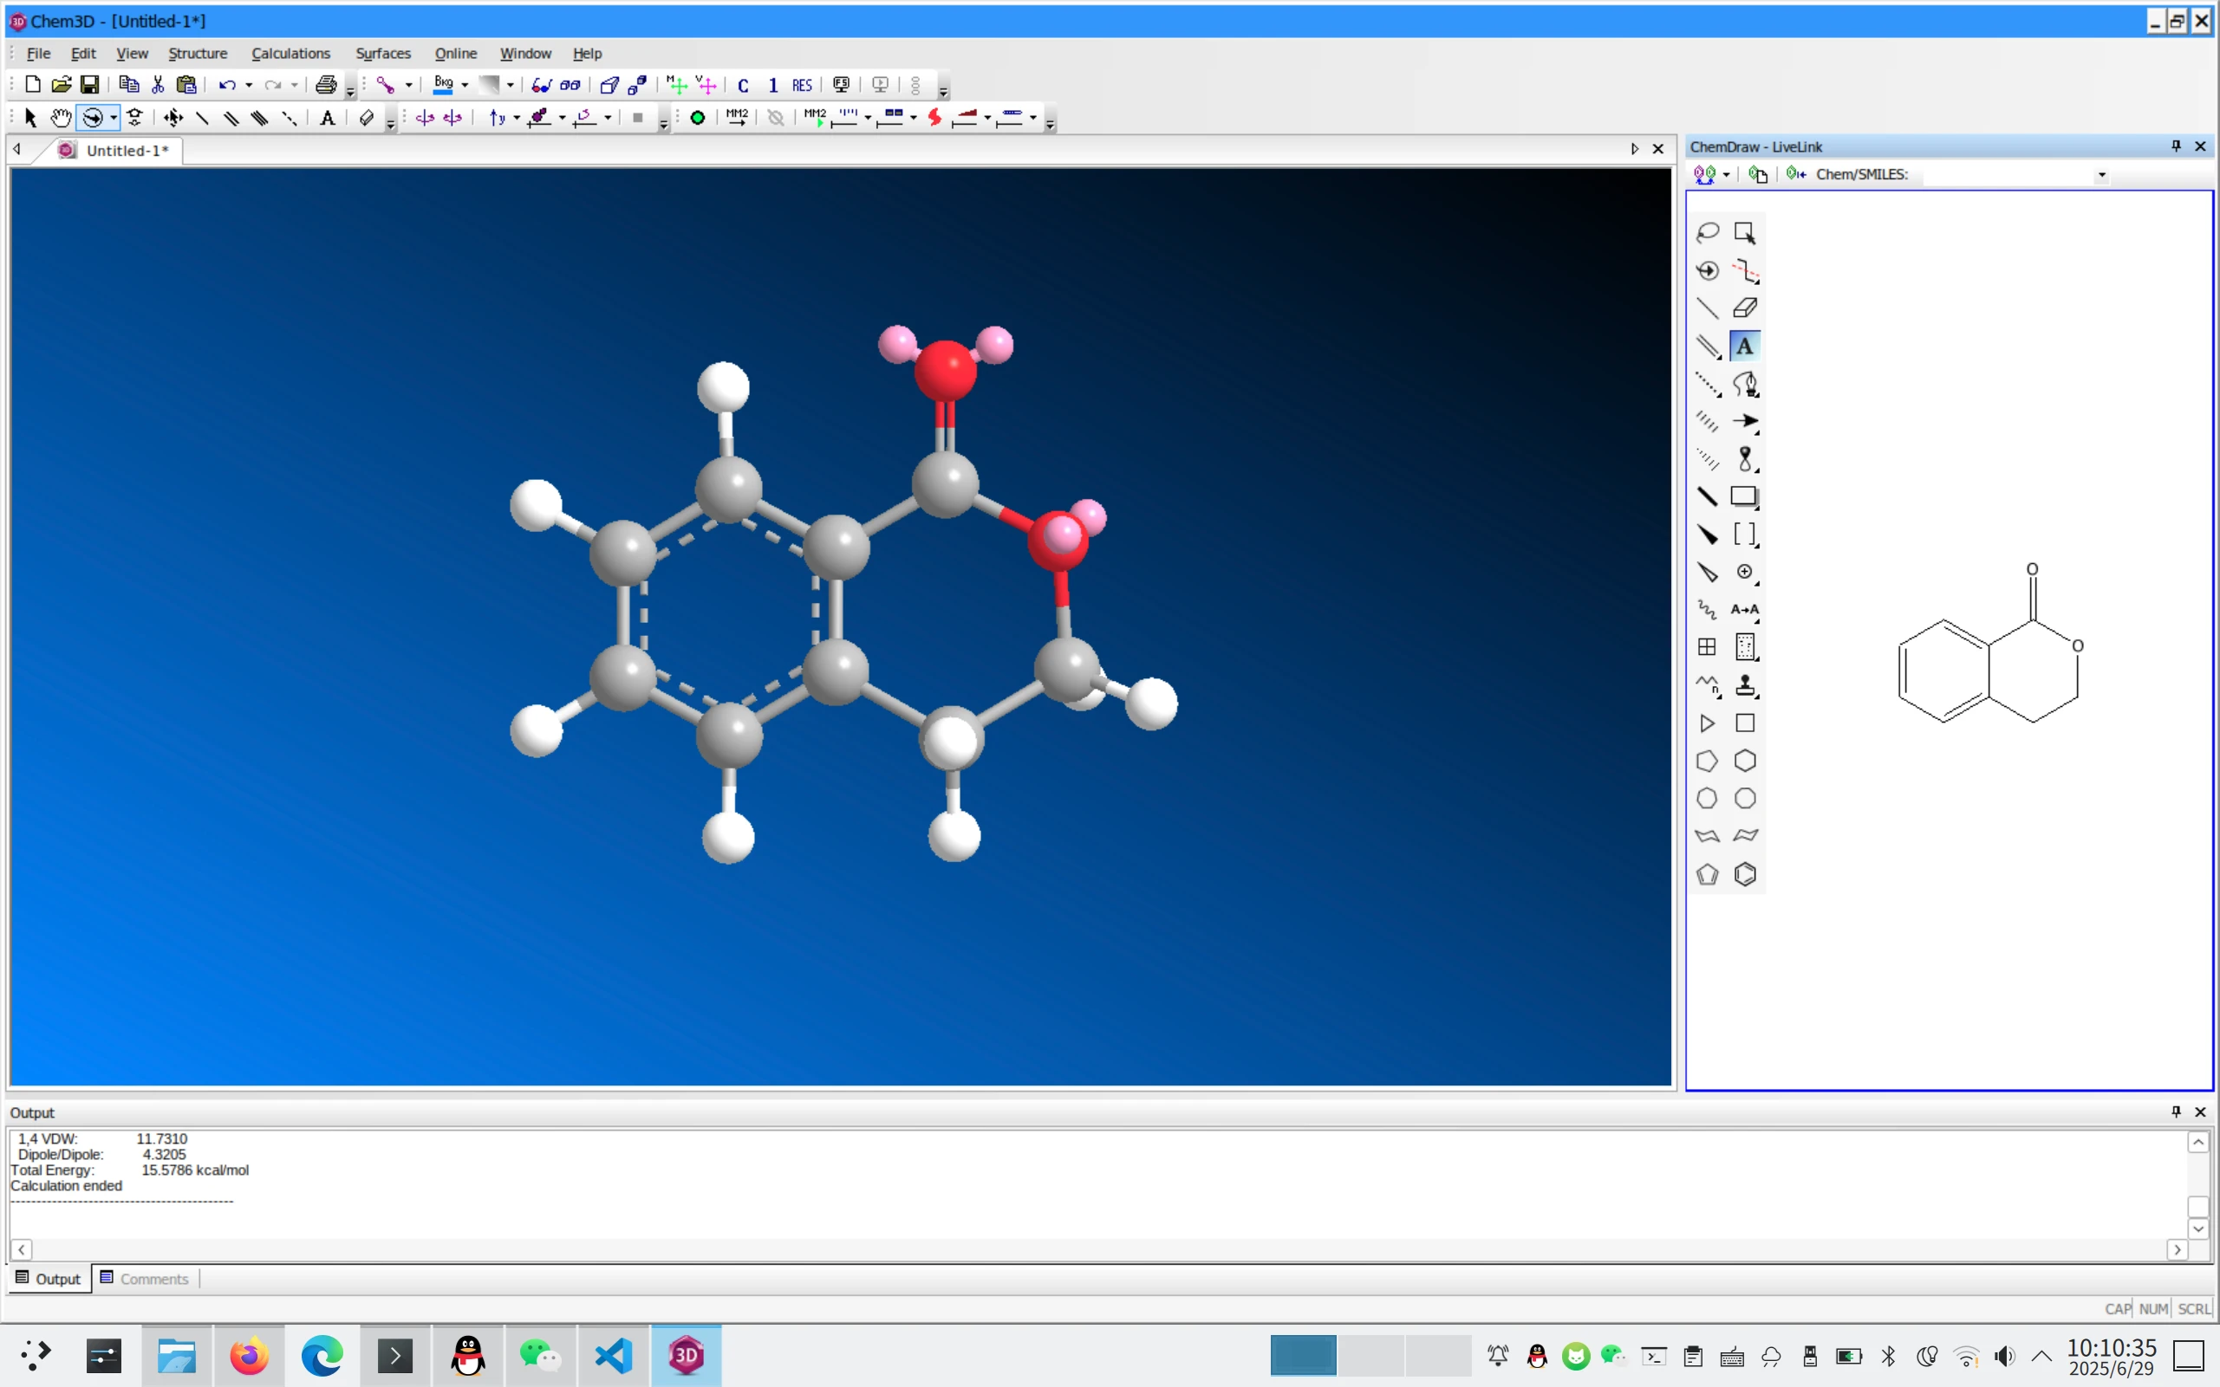This screenshot has height=1387, width=2220.
Task: Select the Select arrow tool
Action: (30, 118)
